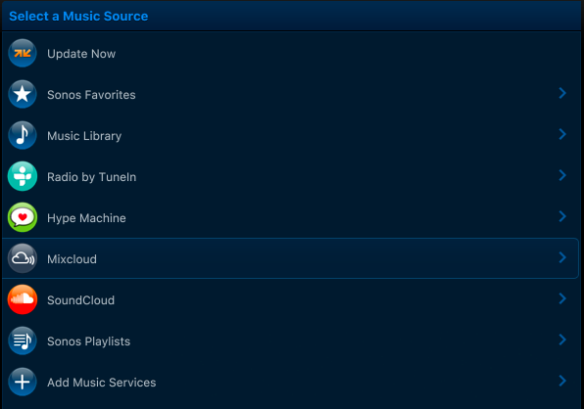Click the TuneIn radio icon
The height and width of the screenshot is (409, 584).
coord(23,176)
